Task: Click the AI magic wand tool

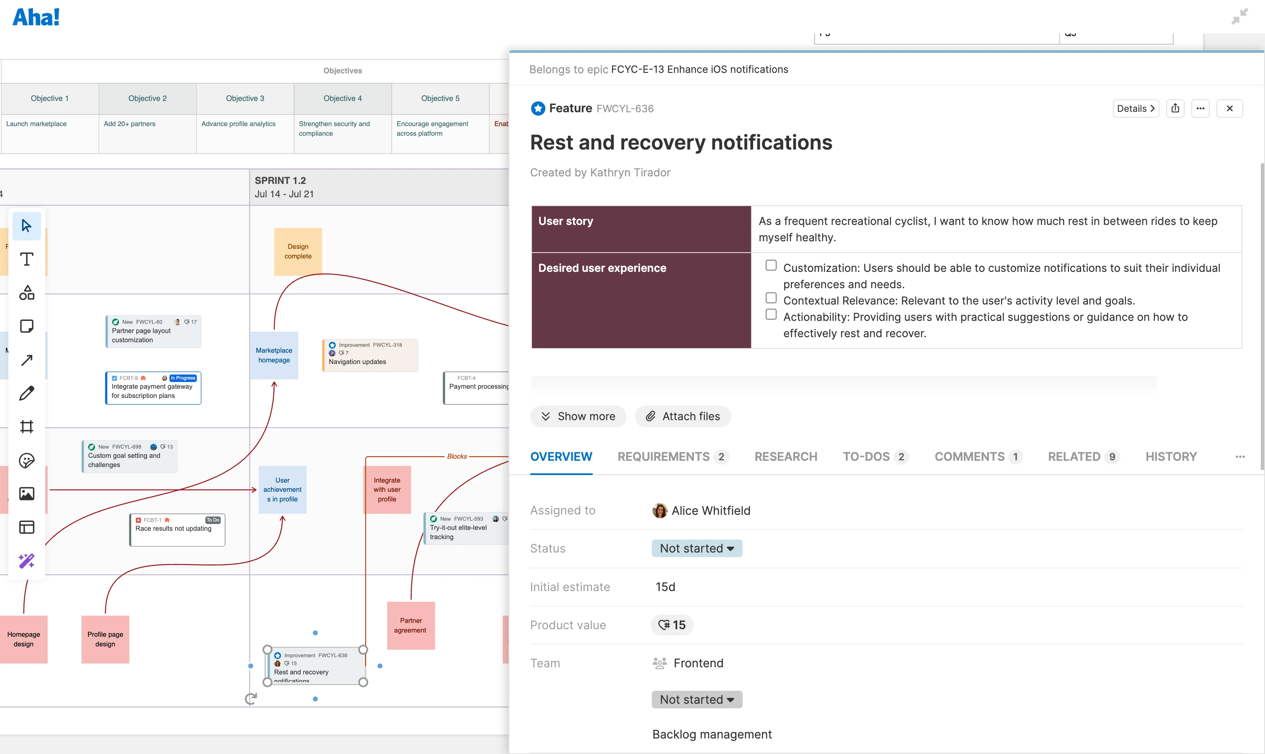Action: 26,560
